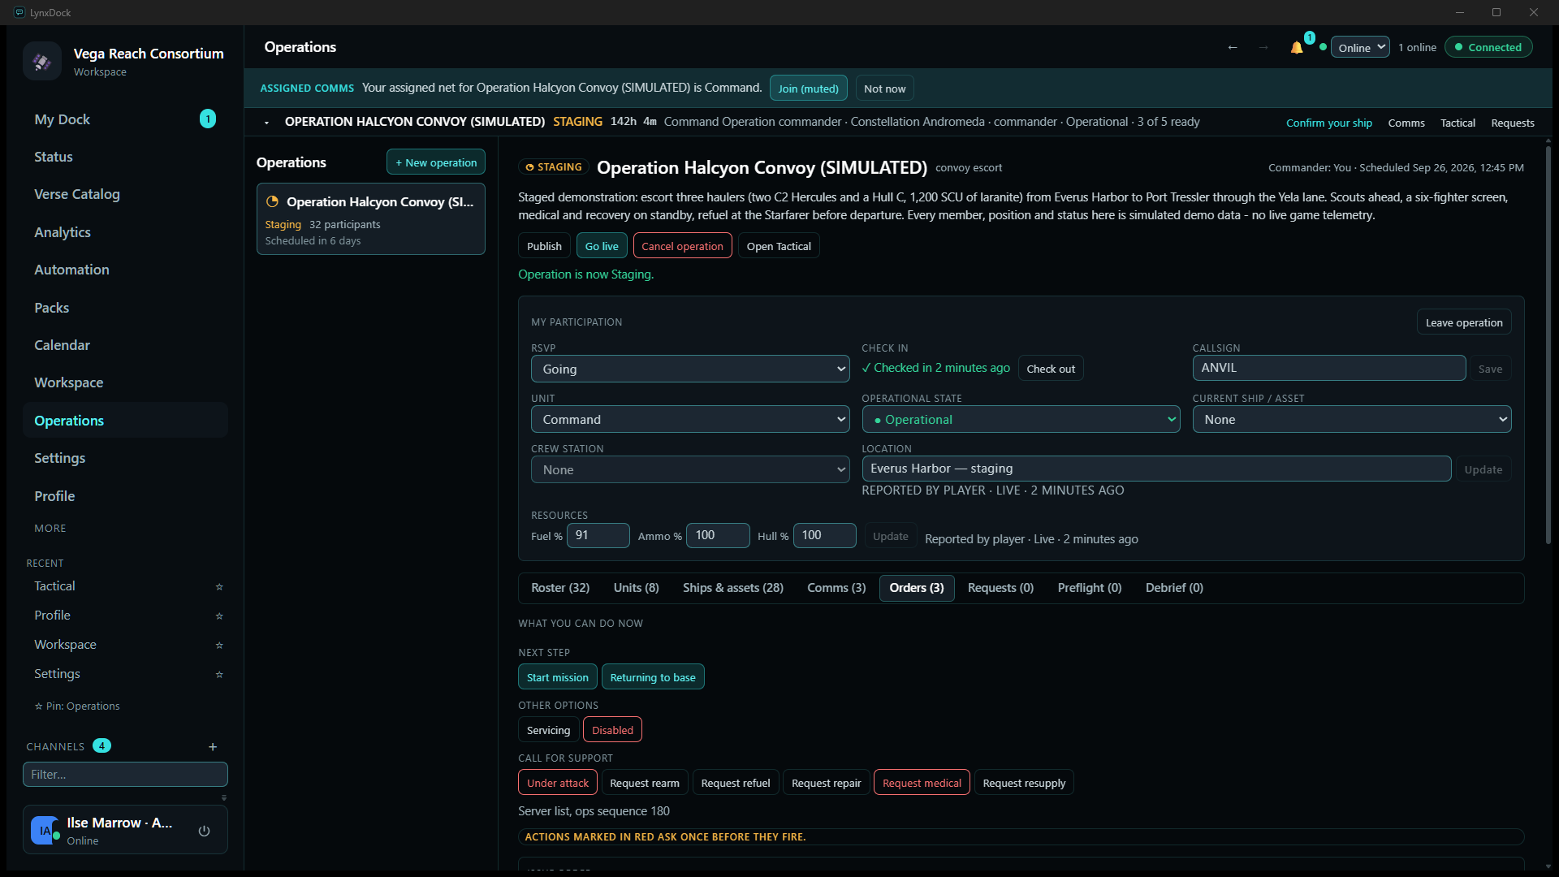The height and width of the screenshot is (877, 1559).
Task: Open the notifications bell
Action: [1297, 48]
